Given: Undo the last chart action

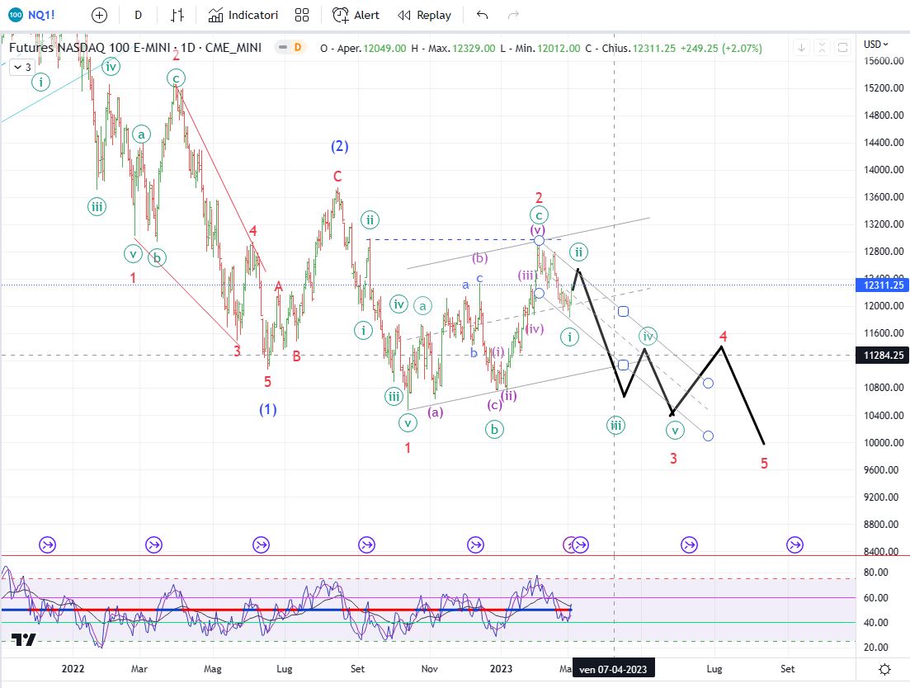Looking at the screenshot, I should pyautogui.click(x=483, y=15).
